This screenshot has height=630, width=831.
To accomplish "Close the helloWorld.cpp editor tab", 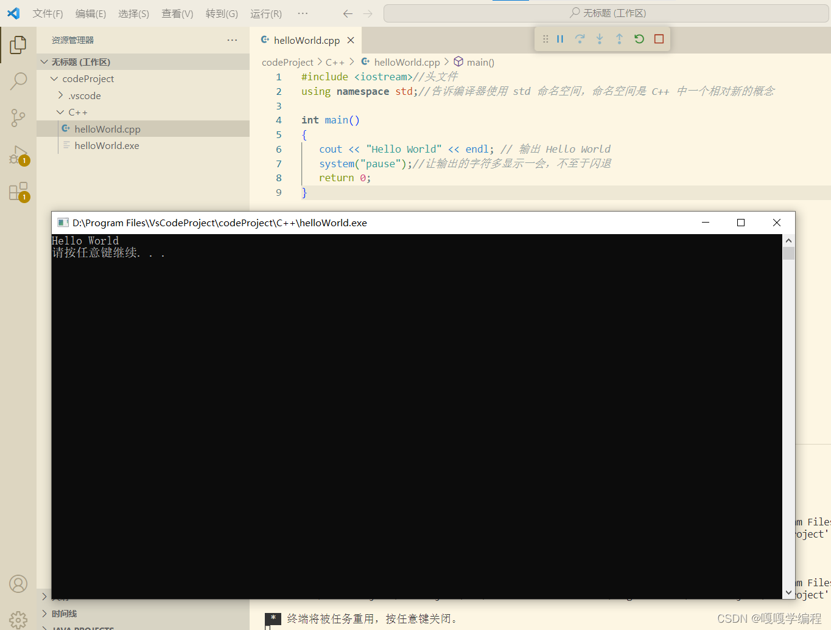I will (351, 40).
